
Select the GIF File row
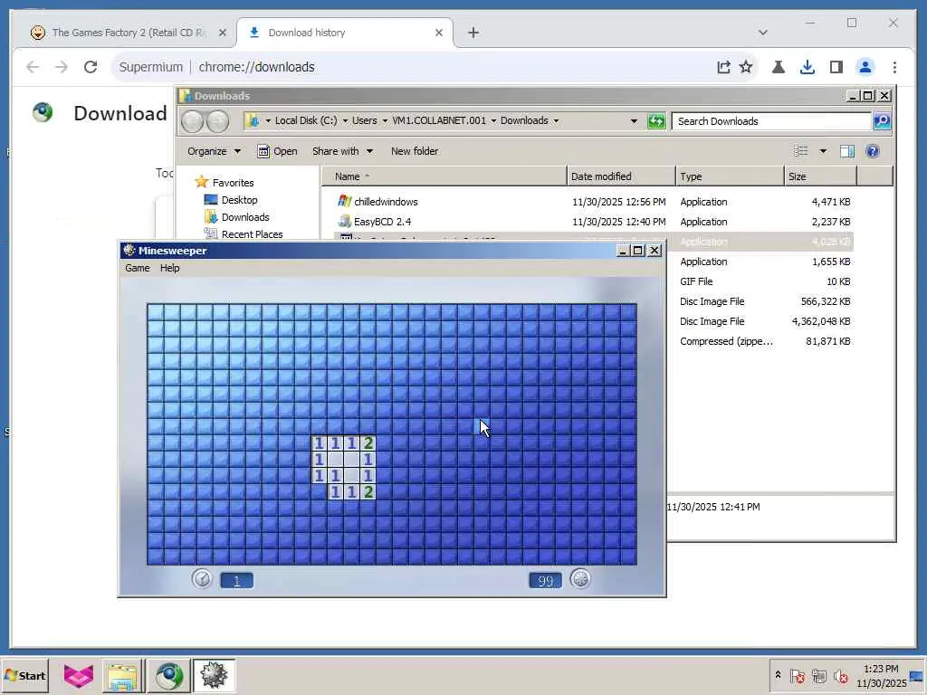coord(760,281)
